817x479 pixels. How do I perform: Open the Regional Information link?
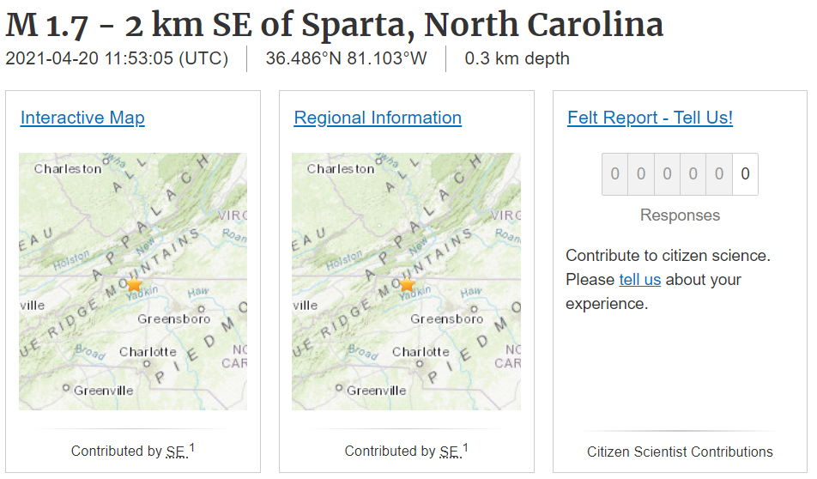click(x=378, y=118)
